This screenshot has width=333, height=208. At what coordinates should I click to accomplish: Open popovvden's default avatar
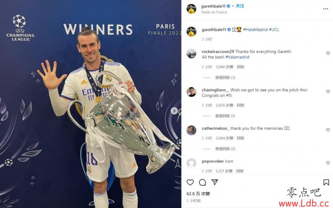click(x=191, y=163)
